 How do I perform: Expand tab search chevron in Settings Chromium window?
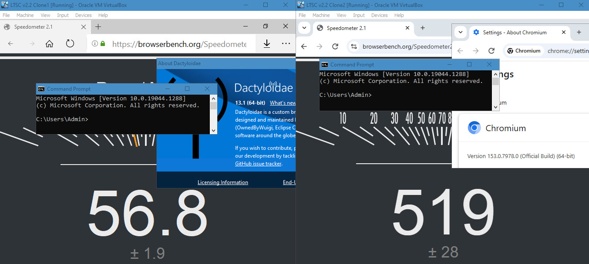coord(461,32)
